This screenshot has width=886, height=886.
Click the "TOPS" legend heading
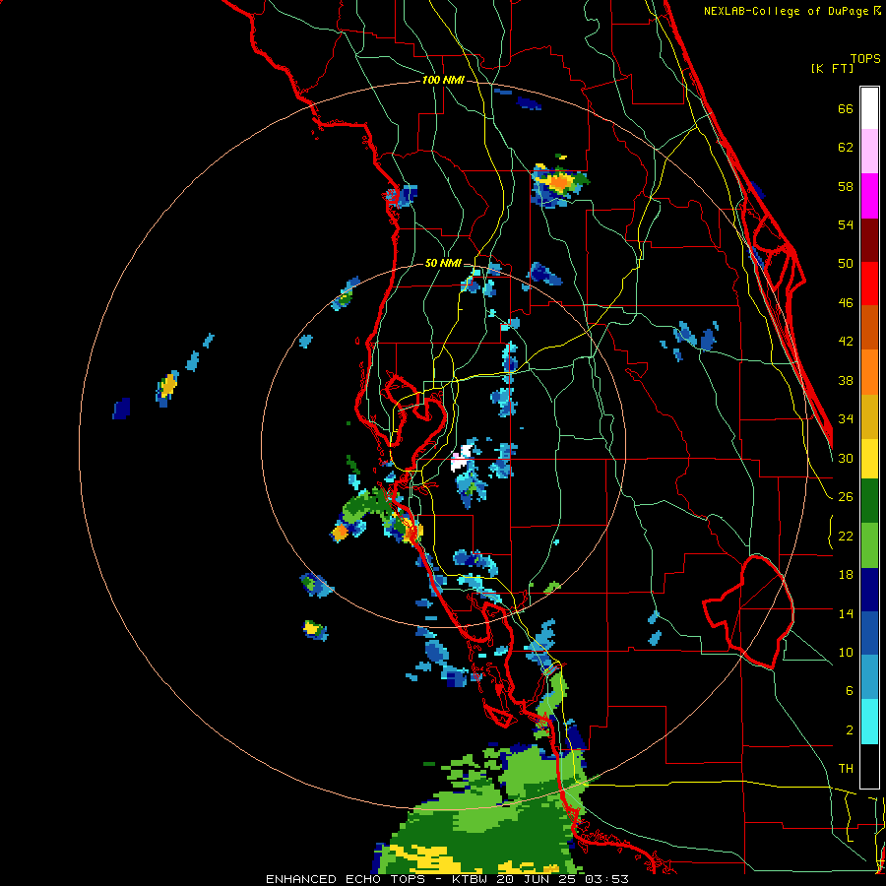click(865, 58)
